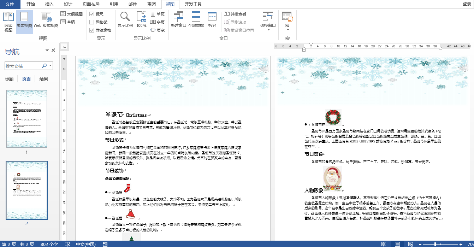Click heading text '人物形象'

coord(314,190)
